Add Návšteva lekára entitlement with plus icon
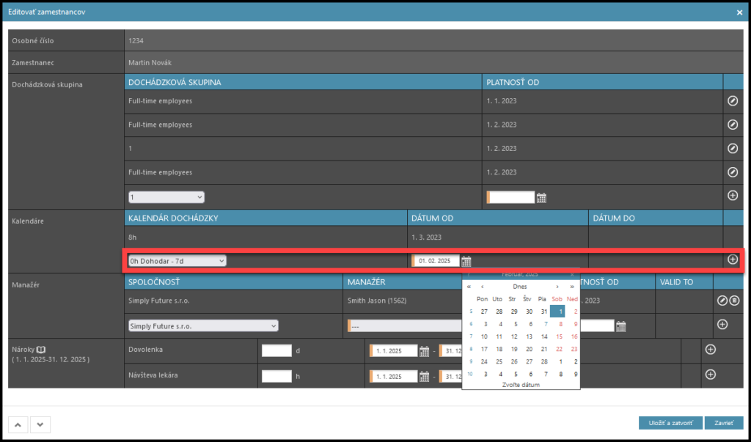The width and height of the screenshot is (751, 442). 710,375
